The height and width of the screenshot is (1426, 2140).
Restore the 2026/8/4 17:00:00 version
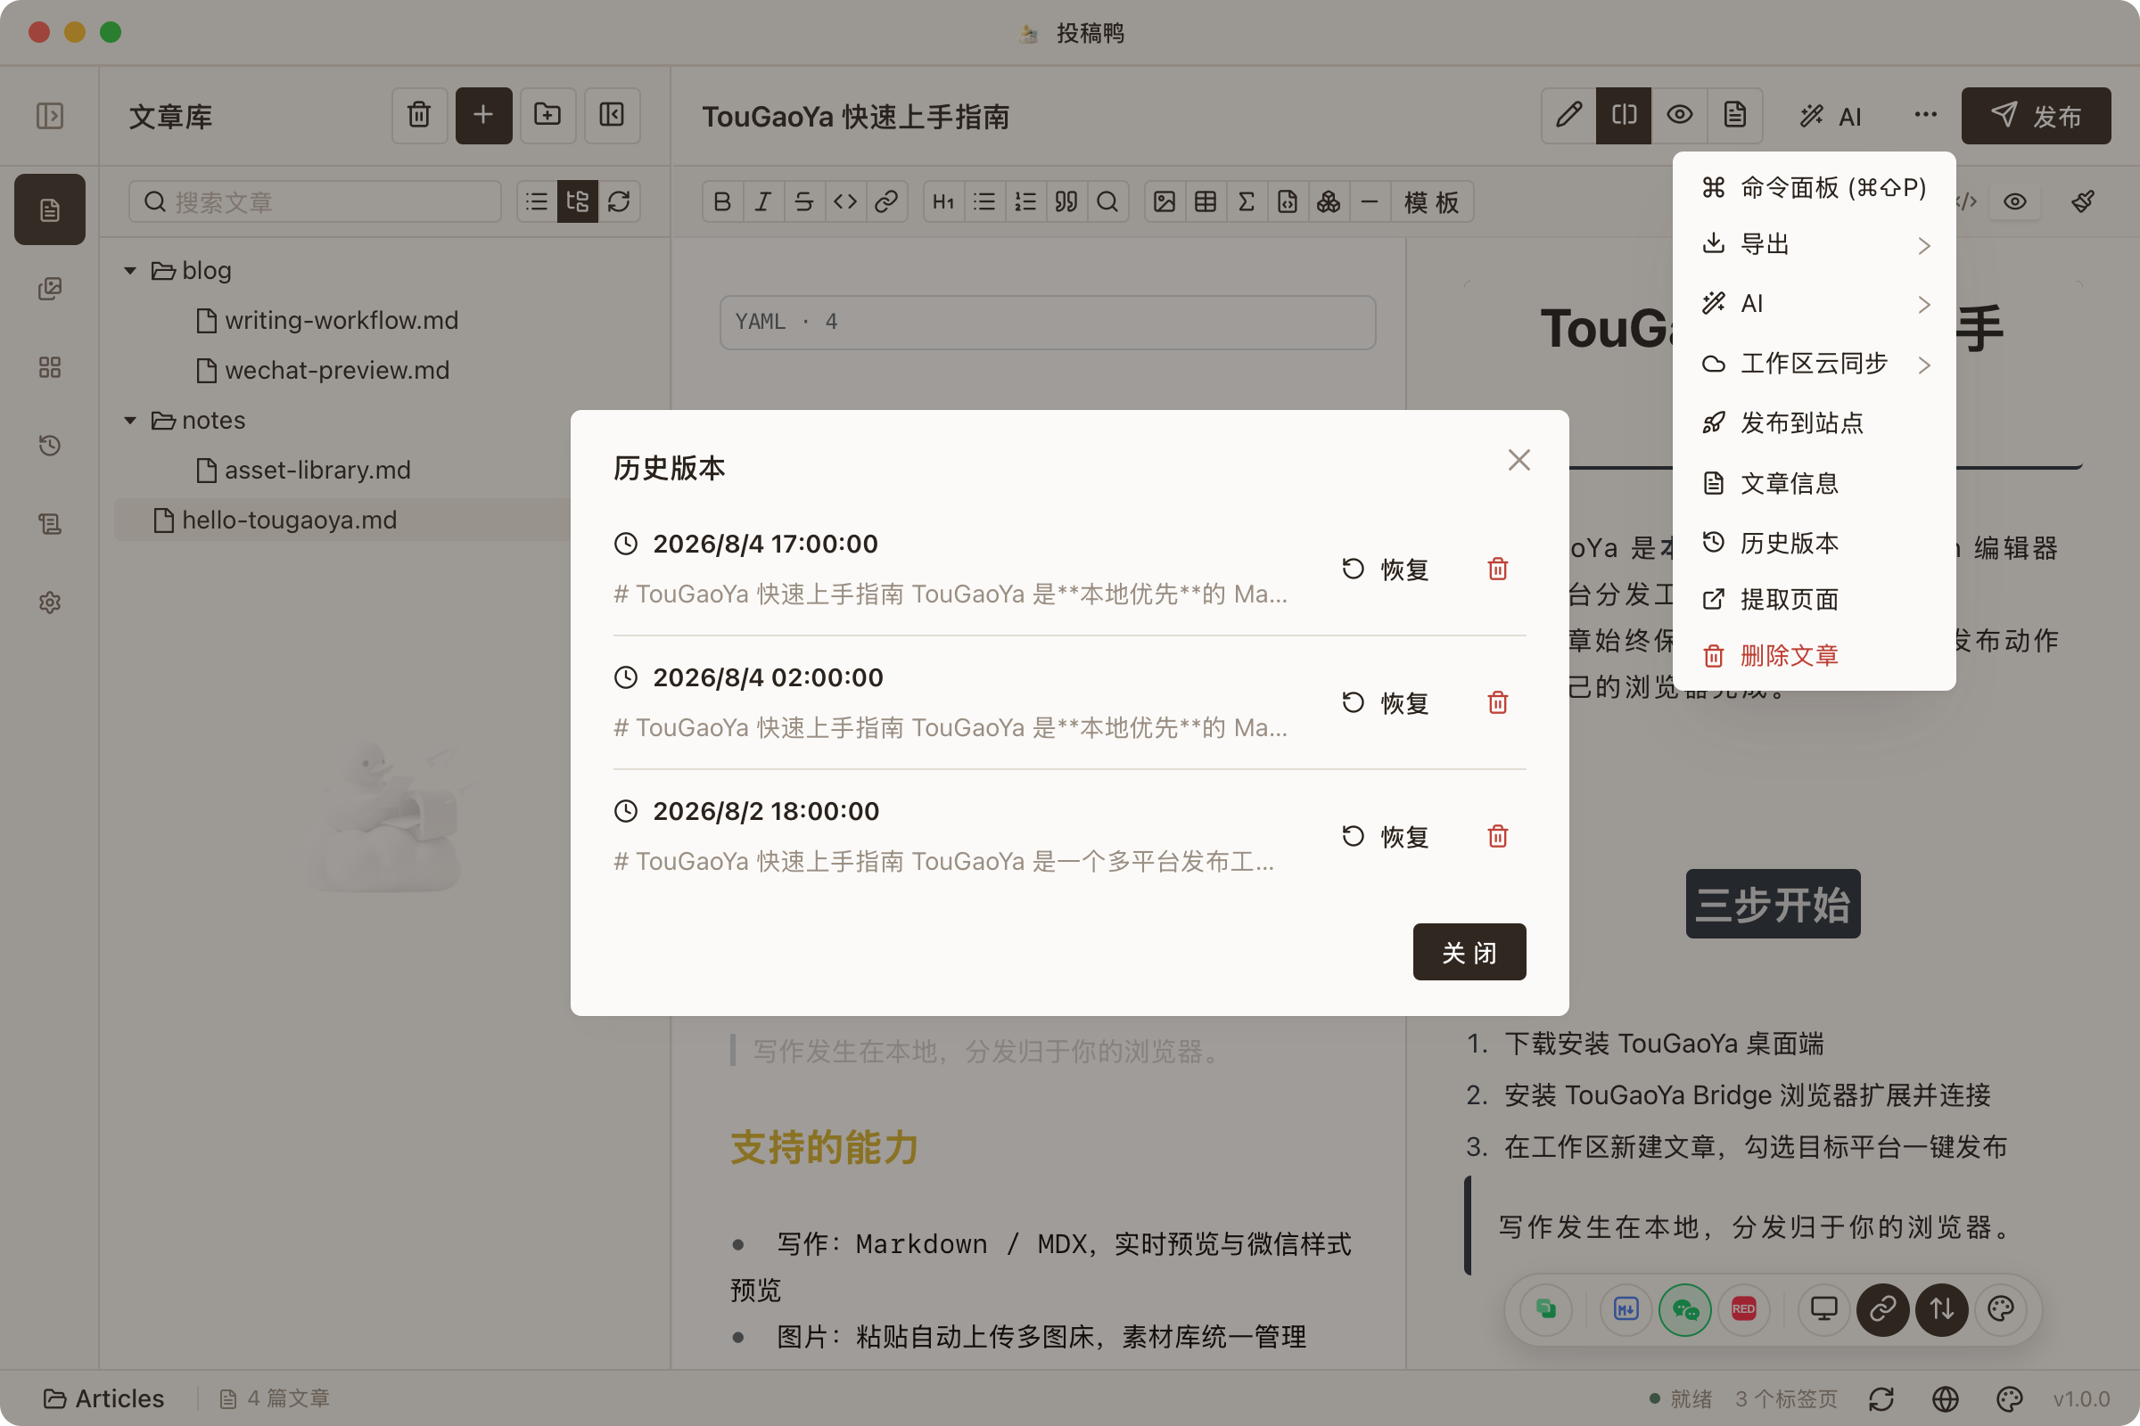click(x=1386, y=570)
